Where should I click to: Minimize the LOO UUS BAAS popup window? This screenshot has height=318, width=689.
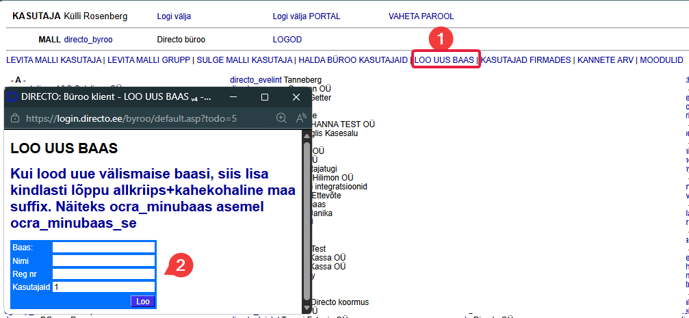pos(233,97)
